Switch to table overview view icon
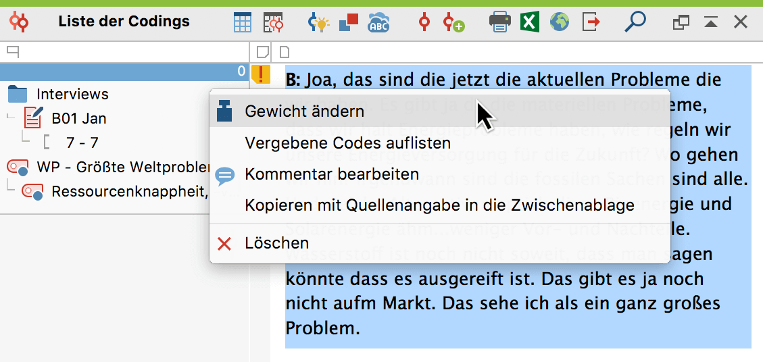Image resolution: width=763 pixels, height=362 pixels. (x=243, y=22)
